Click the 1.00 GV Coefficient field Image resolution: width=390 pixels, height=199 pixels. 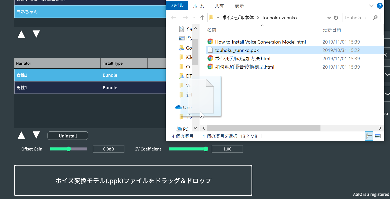click(x=227, y=149)
